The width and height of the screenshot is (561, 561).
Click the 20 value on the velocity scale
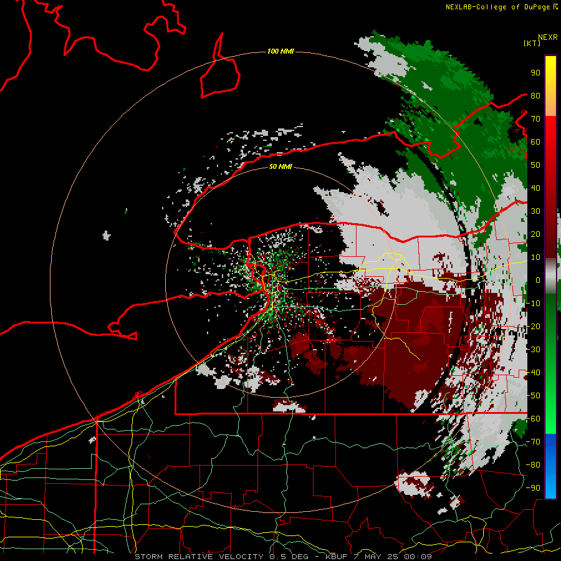535,234
